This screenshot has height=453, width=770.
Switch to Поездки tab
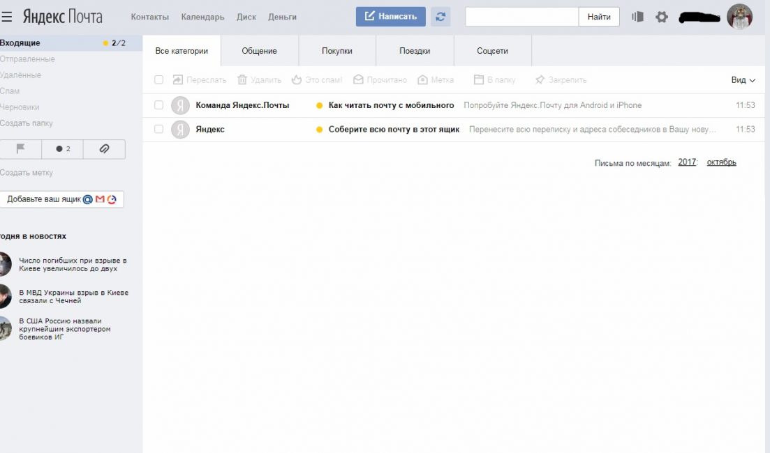pos(415,50)
